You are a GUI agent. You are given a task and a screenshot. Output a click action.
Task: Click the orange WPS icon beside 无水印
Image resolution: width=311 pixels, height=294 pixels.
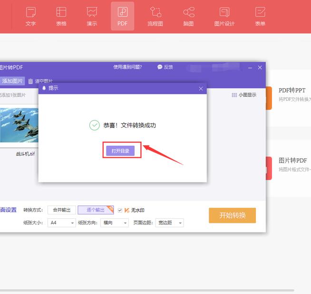(x=127, y=210)
